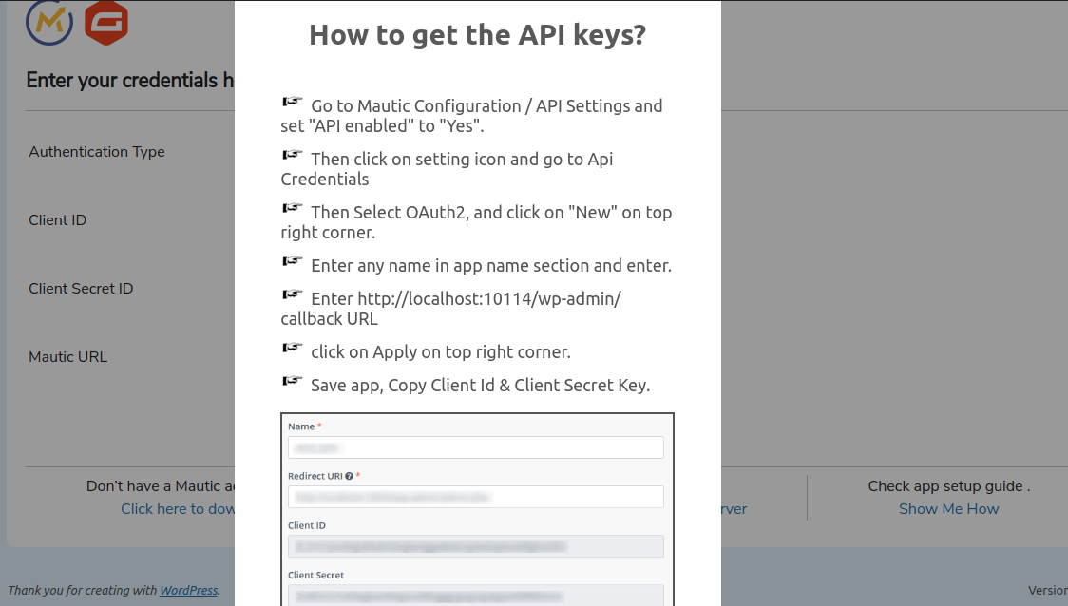Click the Mautic logo icon
1068x606 pixels.
49,23
